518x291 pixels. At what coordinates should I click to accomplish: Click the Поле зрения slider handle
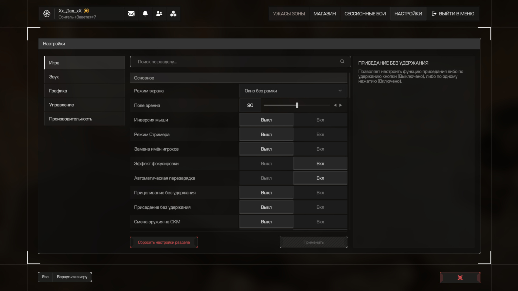pos(297,105)
